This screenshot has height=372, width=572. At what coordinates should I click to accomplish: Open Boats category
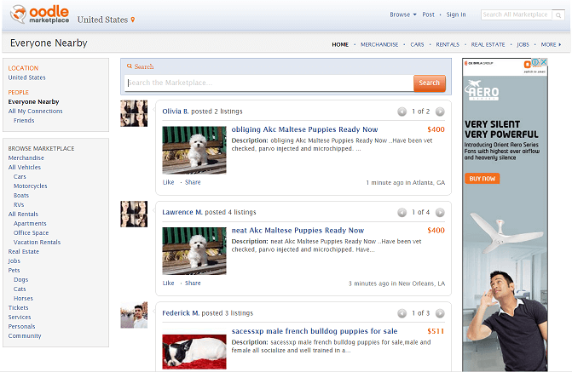21,195
